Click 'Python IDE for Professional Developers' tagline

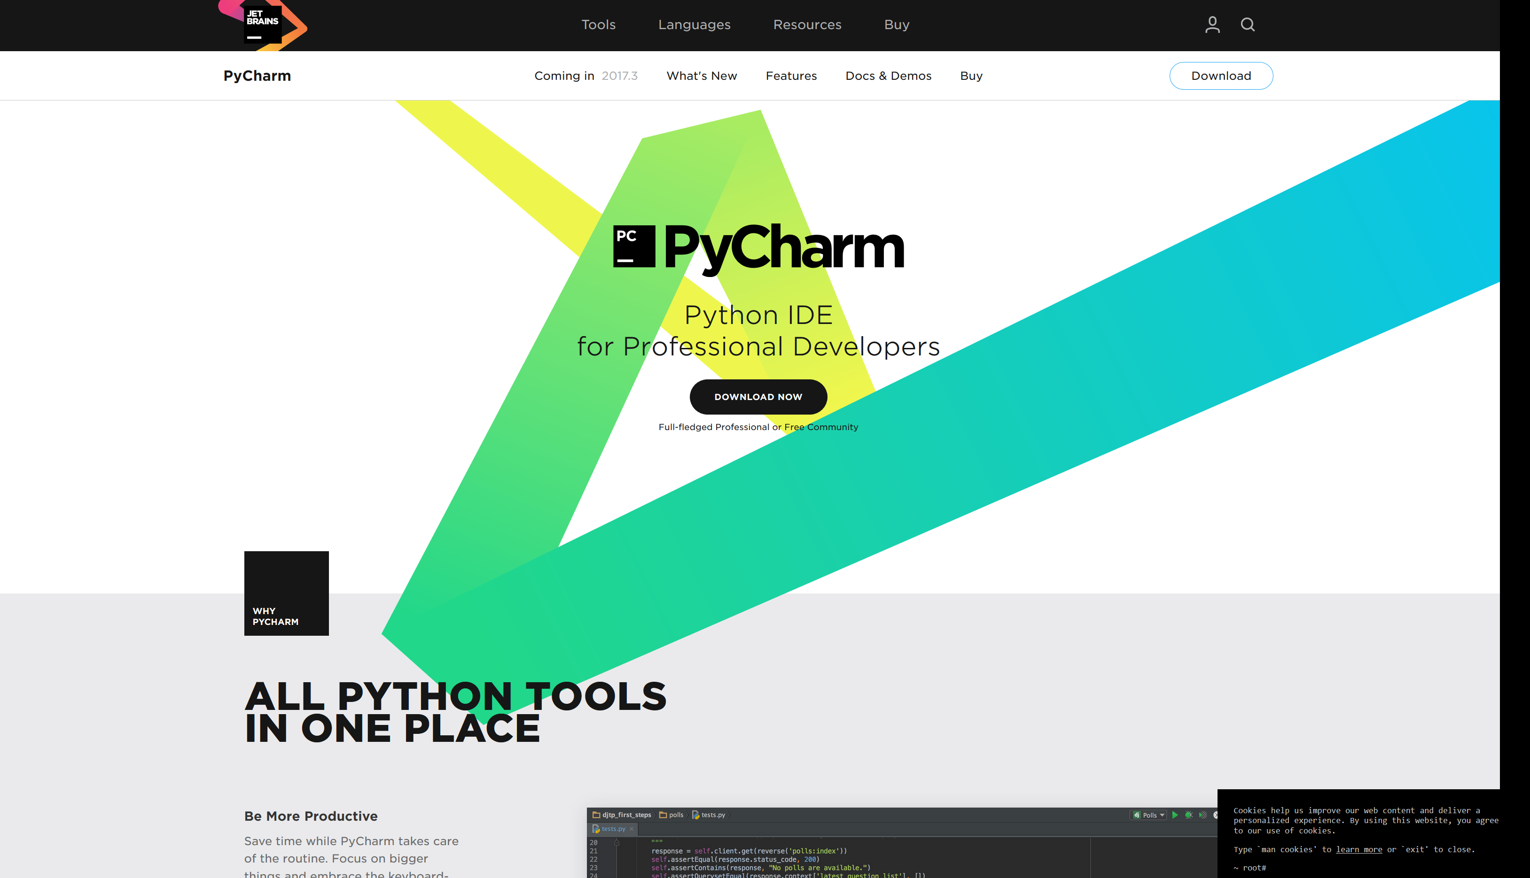click(x=758, y=331)
